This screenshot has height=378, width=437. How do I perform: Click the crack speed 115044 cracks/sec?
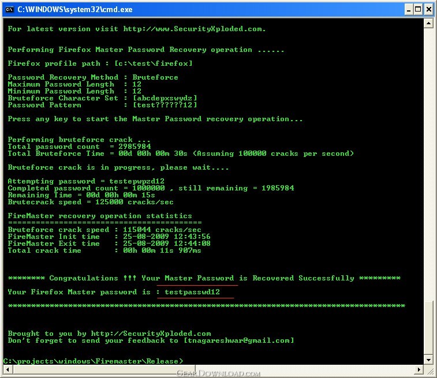(162, 230)
